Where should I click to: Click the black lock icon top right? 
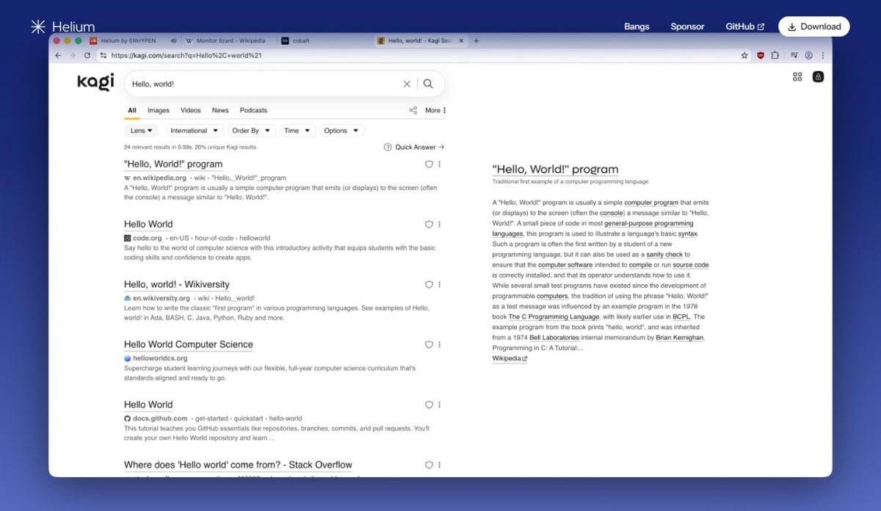(818, 76)
